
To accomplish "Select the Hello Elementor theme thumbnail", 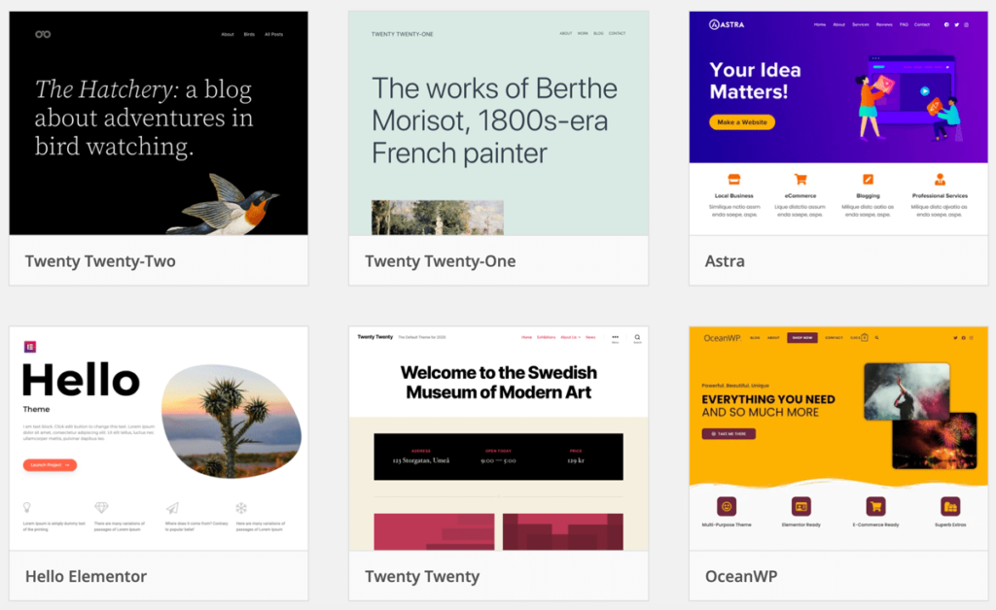I will click(x=159, y=438).
